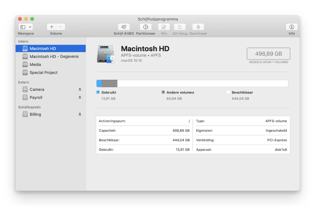Click the Media volume disk icon

(25, 64)
